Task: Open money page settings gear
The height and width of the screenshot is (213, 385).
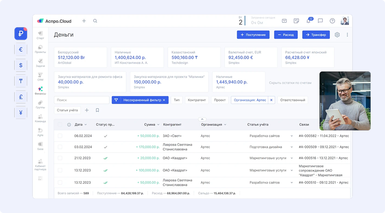Action: (x=337, y=35)
